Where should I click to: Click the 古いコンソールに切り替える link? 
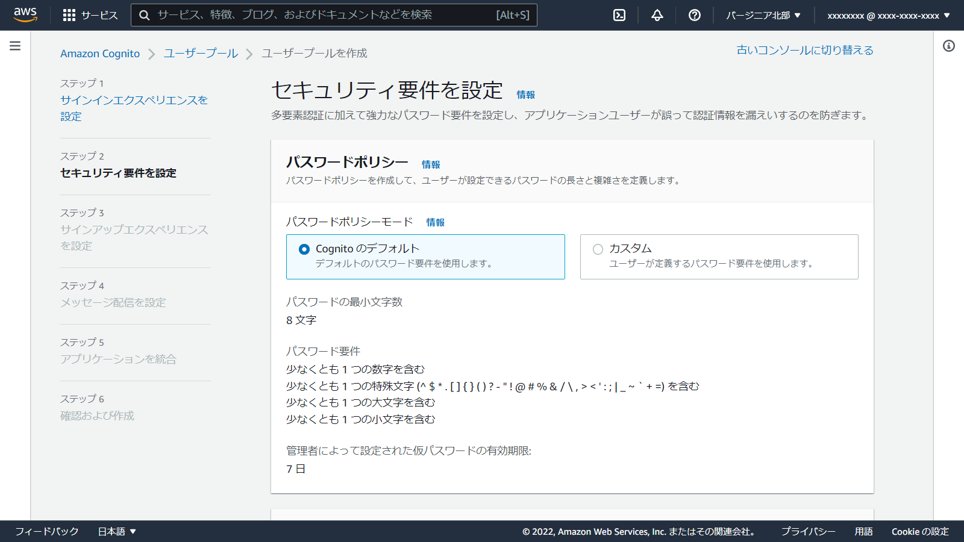[x=804, y=51]
